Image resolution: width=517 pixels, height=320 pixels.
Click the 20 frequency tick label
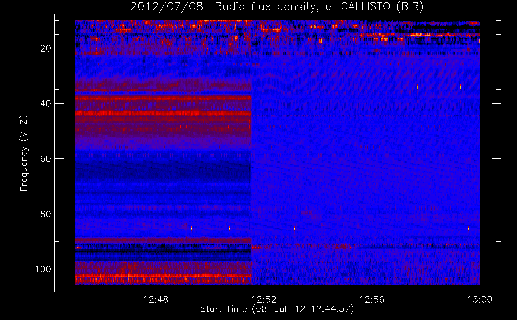tap(46, 48)
